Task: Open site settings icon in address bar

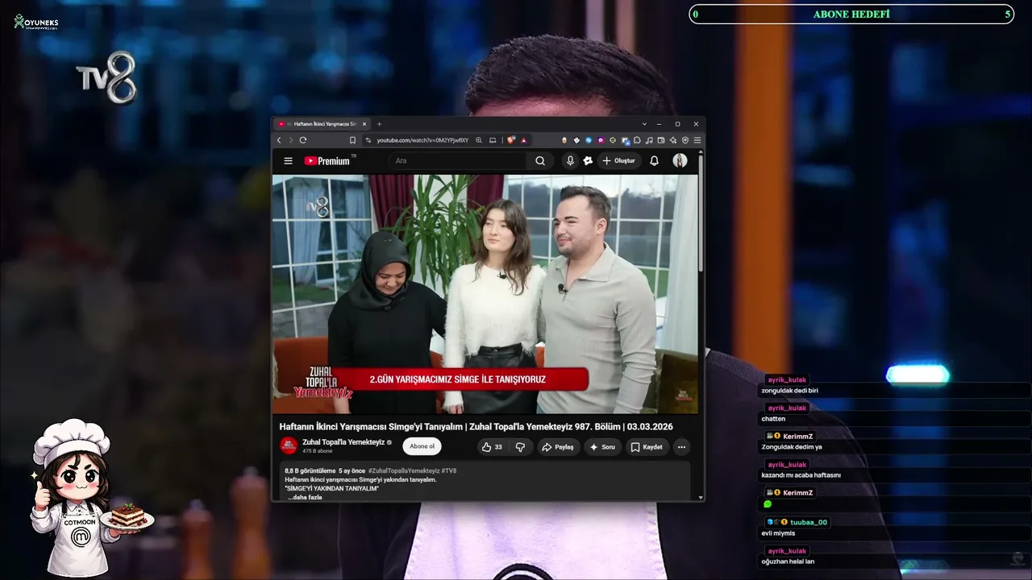Action: (x=368, y=140)
